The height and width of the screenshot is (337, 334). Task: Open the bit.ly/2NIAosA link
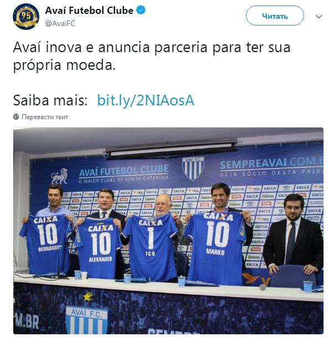click(x=146, y=100)
